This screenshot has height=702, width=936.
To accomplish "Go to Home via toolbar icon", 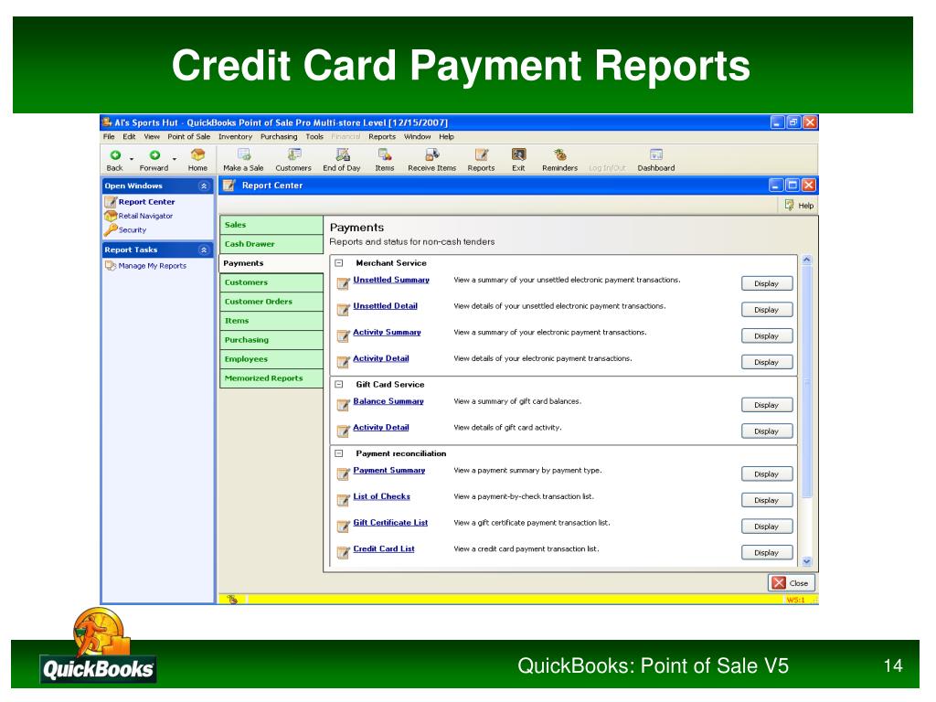I will click(197, 155).
